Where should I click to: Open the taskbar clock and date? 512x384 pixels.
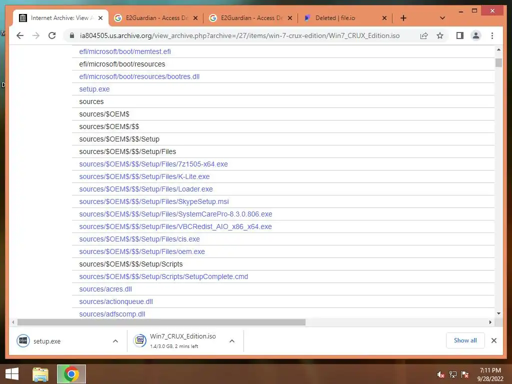click(490, 374)
